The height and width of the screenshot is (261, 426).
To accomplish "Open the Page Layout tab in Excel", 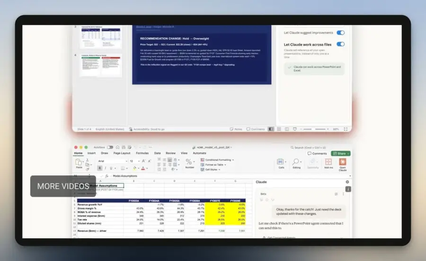I will pos(122,153).
